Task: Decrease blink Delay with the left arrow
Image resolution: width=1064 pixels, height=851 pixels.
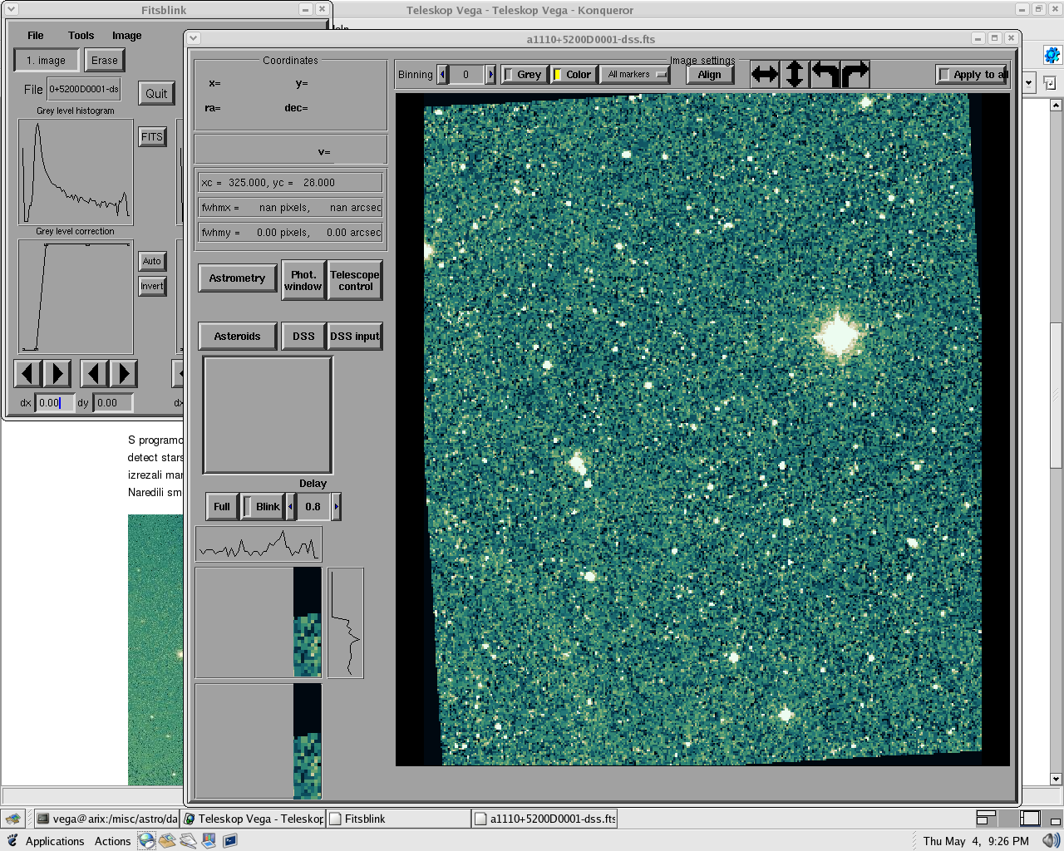Action: click(x=290, y=506)
